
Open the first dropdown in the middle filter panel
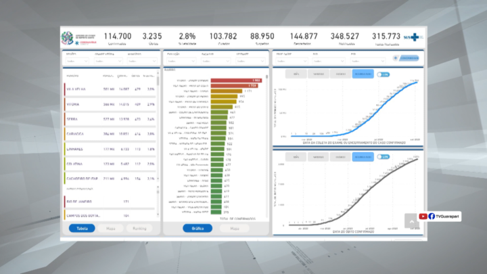click(181, 61)
